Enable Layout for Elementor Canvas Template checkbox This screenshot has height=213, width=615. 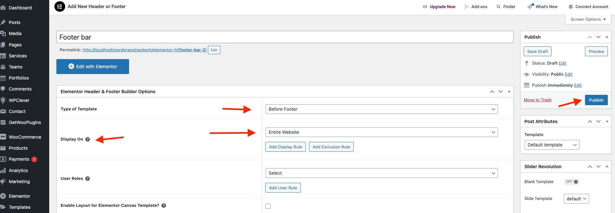click(x=268, y=206)
